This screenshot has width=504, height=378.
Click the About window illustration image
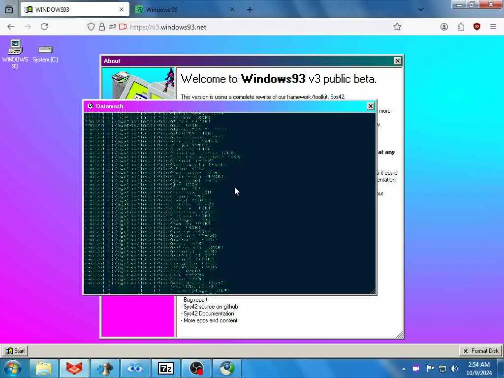click(x=138, y=84)
